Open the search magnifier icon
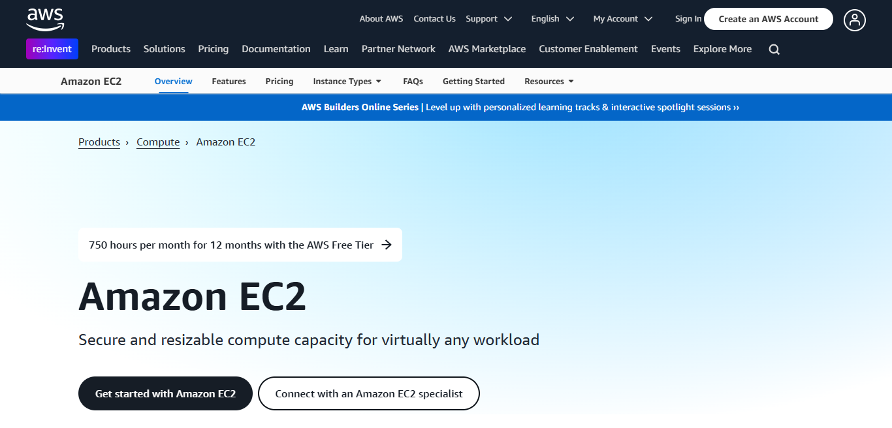Screen dimensions: 892x428 [x=774, y=50]
